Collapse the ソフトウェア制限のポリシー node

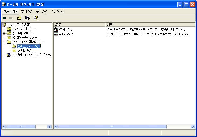[x=4, y=42]
